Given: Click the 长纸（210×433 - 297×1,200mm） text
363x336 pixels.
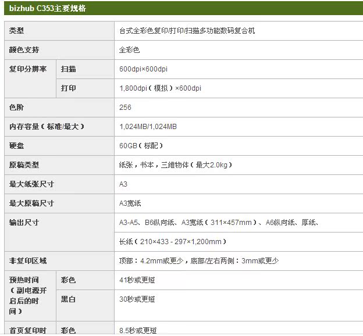Looking at the screenshot, I should pyautogui.click(x=173, y=242).
